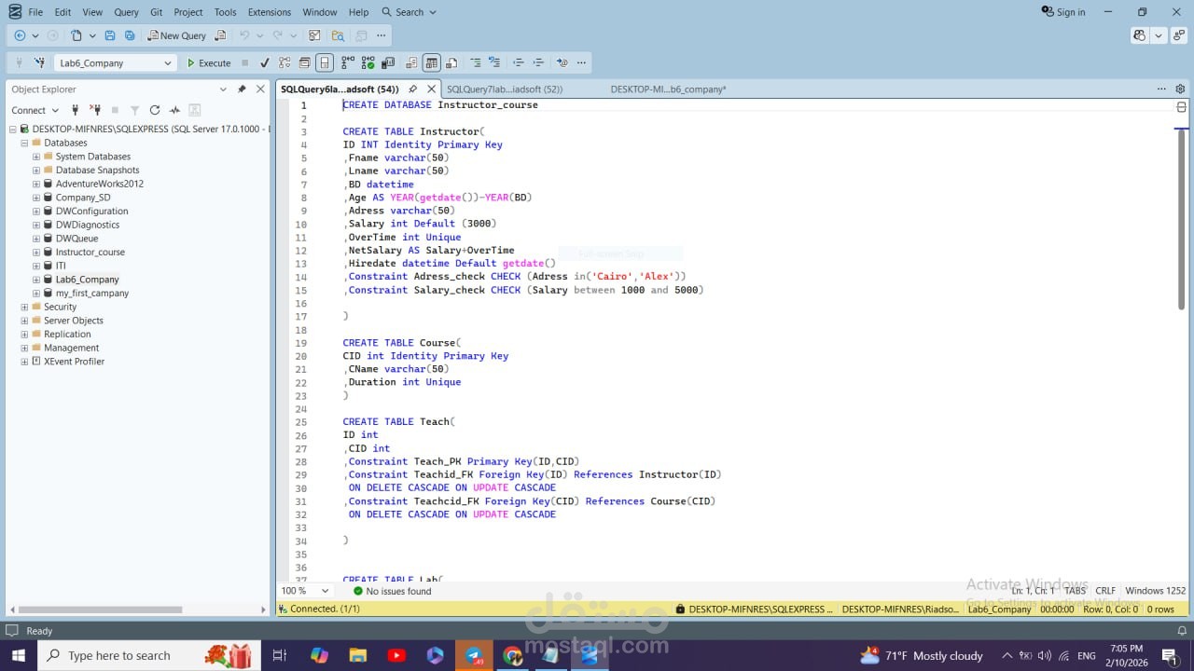Open Activity Monitor from Object Explorer toolbar
Screen dimensions: 1194x671
click(174, 110)
